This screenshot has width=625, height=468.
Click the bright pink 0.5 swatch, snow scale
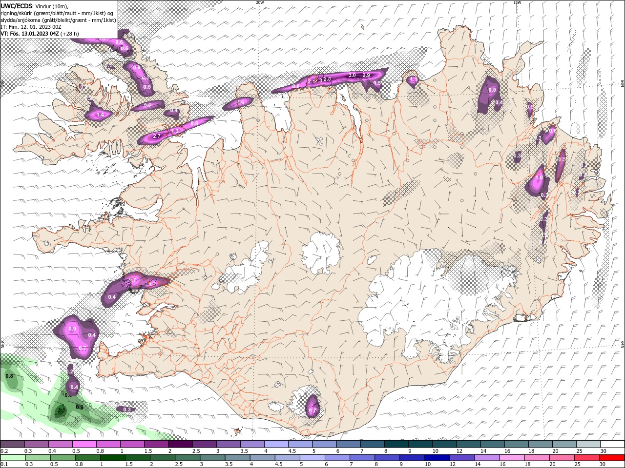pos(84,444)
